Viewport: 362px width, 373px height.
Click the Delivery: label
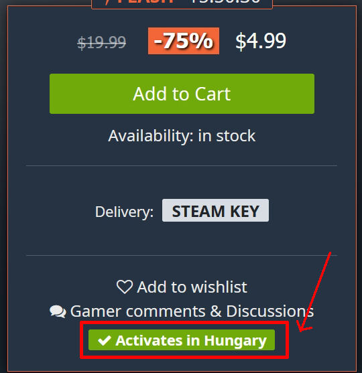(124, 212)
